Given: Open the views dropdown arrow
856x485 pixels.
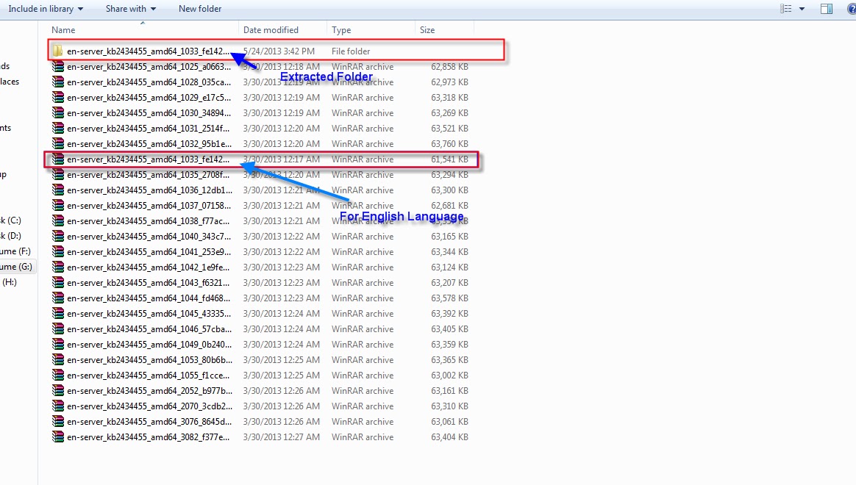Looking at the screenshot, I should coord(801,8).
